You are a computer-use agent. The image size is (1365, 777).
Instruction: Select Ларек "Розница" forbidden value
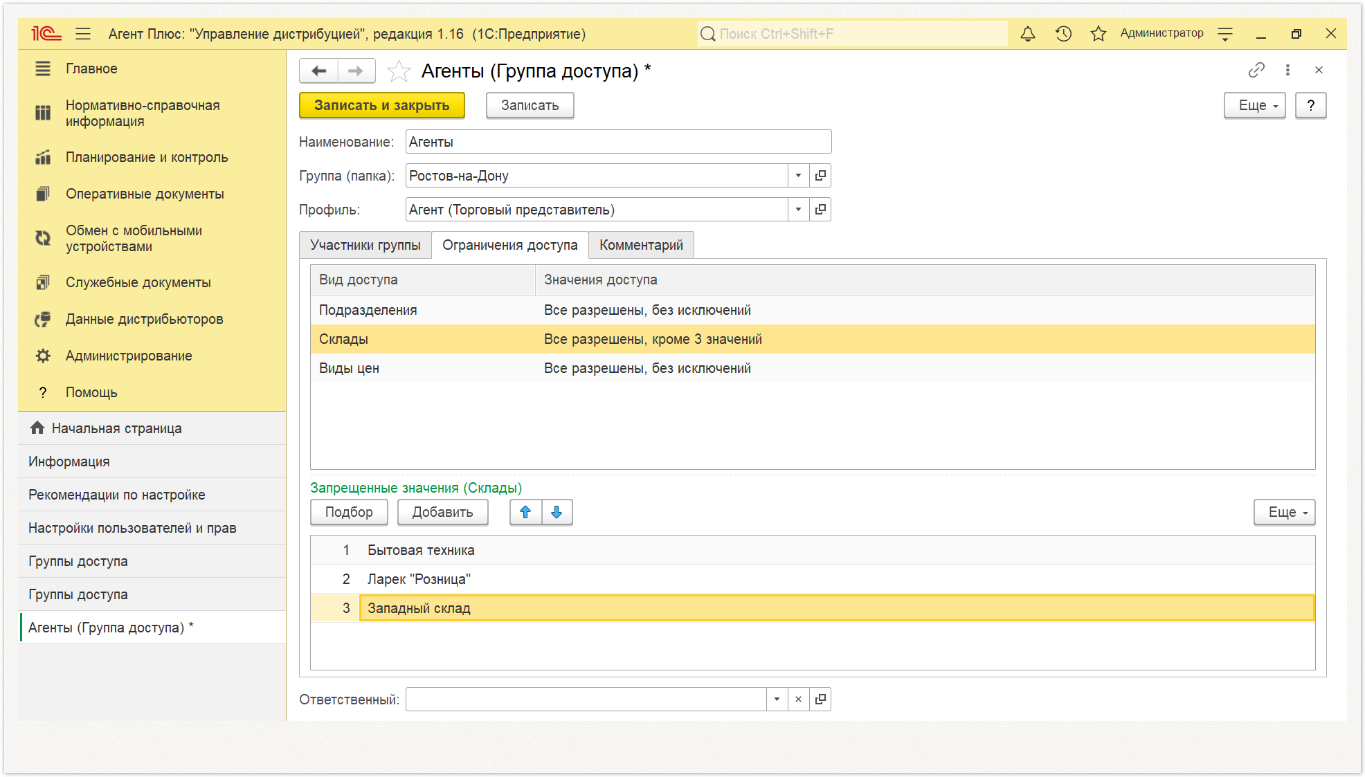pos(813,579)
